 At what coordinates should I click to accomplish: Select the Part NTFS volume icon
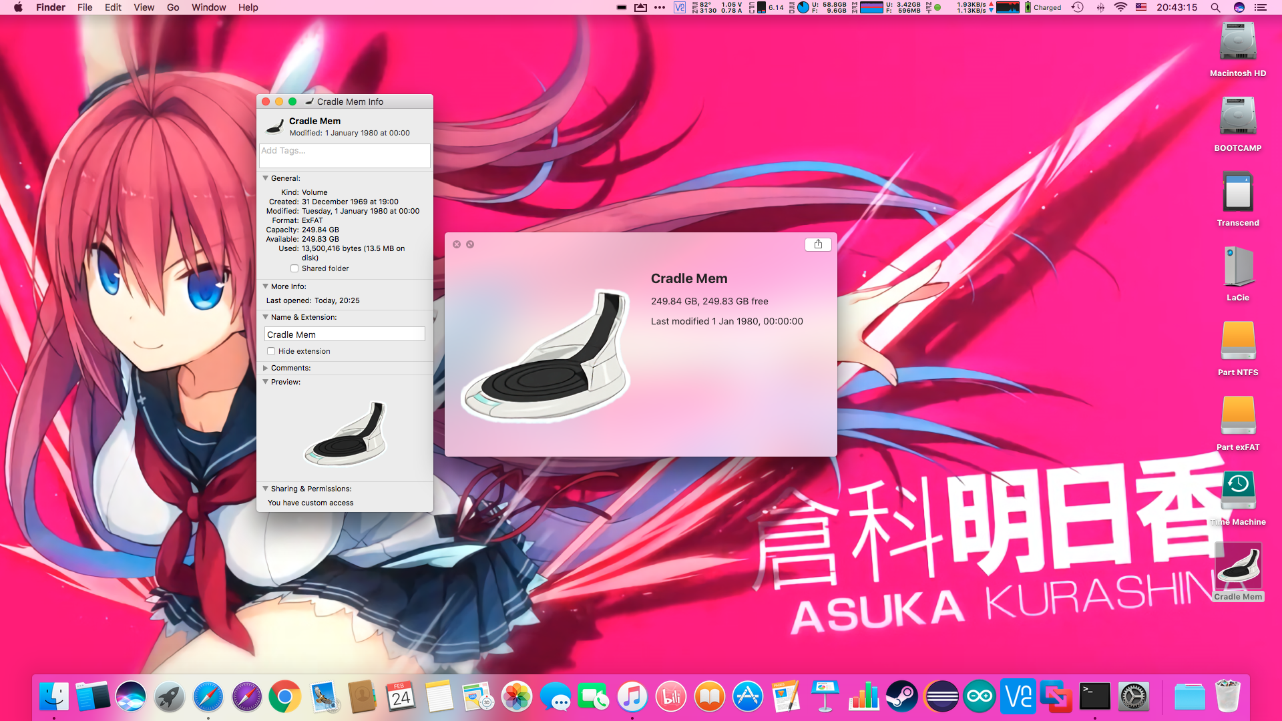[1238, 341]
